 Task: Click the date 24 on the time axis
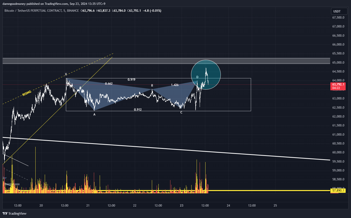(228, 205)
